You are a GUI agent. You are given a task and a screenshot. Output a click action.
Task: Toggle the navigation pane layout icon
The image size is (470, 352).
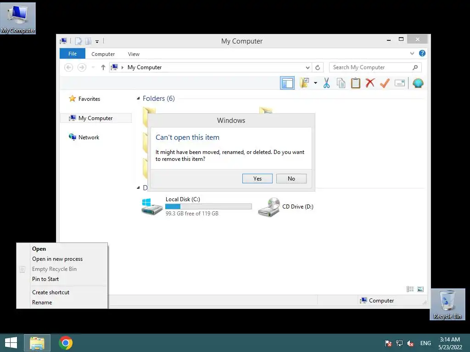point(287,83)
